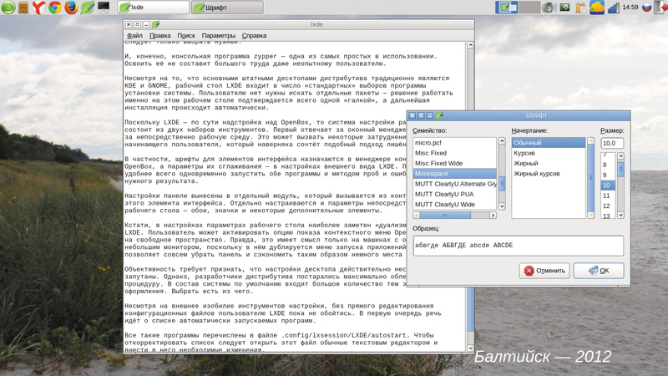Choose Жирный курсив font style

[x=549, y=174]
